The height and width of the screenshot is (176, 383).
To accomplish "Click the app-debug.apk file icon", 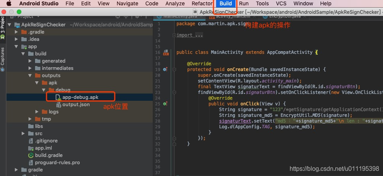I will pos(58,97).
